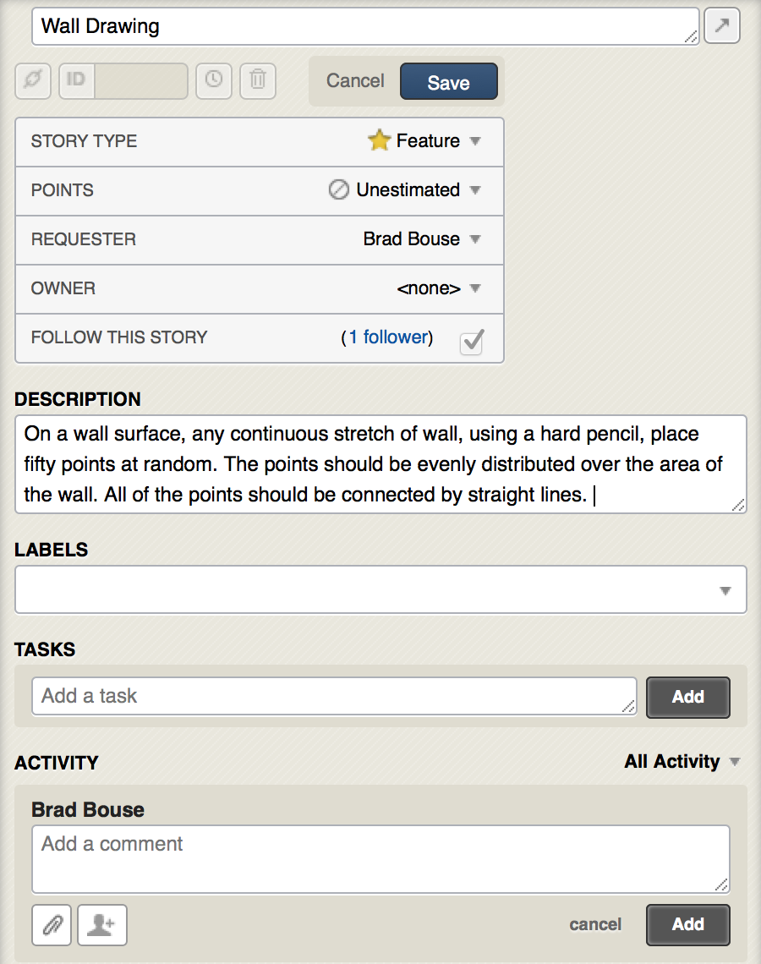761x964 pixels.
Task: Toggle the Follow This Story checkbox
Action: 472,342
